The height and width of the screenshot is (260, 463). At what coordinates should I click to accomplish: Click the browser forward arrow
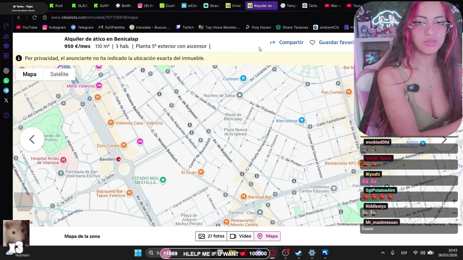coord(26,17)
